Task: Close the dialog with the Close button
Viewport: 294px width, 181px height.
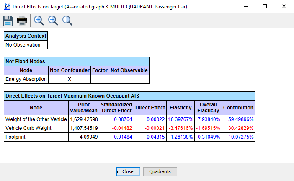Action: [x=128, y=171]
